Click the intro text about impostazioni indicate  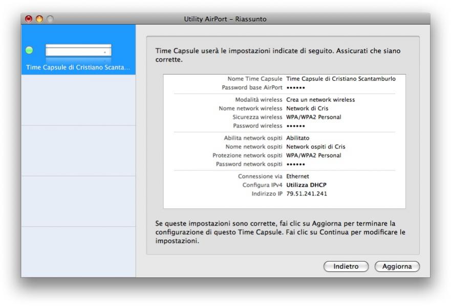[278, 55]
